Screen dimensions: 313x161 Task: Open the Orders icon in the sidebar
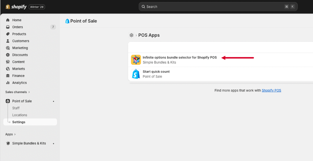click(x=8, y=27)
